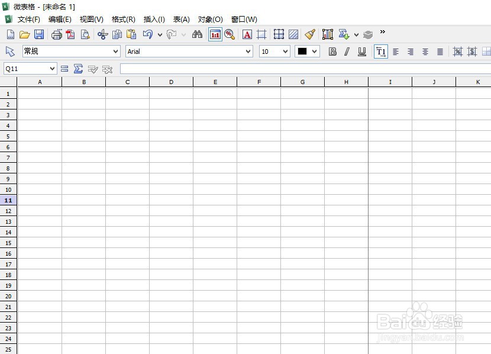This screenshot has height=354, width=491.
Task: Open the redo history dropdown arrow
Action: coord(183,35)
